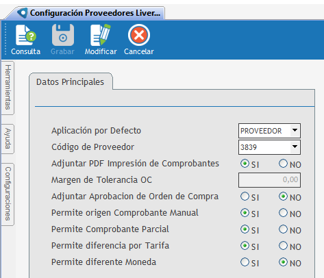Viewport: 324px width, 278px height.
Task: Click the Margen de Tolerancia OC field
Action: coord(269,180)
